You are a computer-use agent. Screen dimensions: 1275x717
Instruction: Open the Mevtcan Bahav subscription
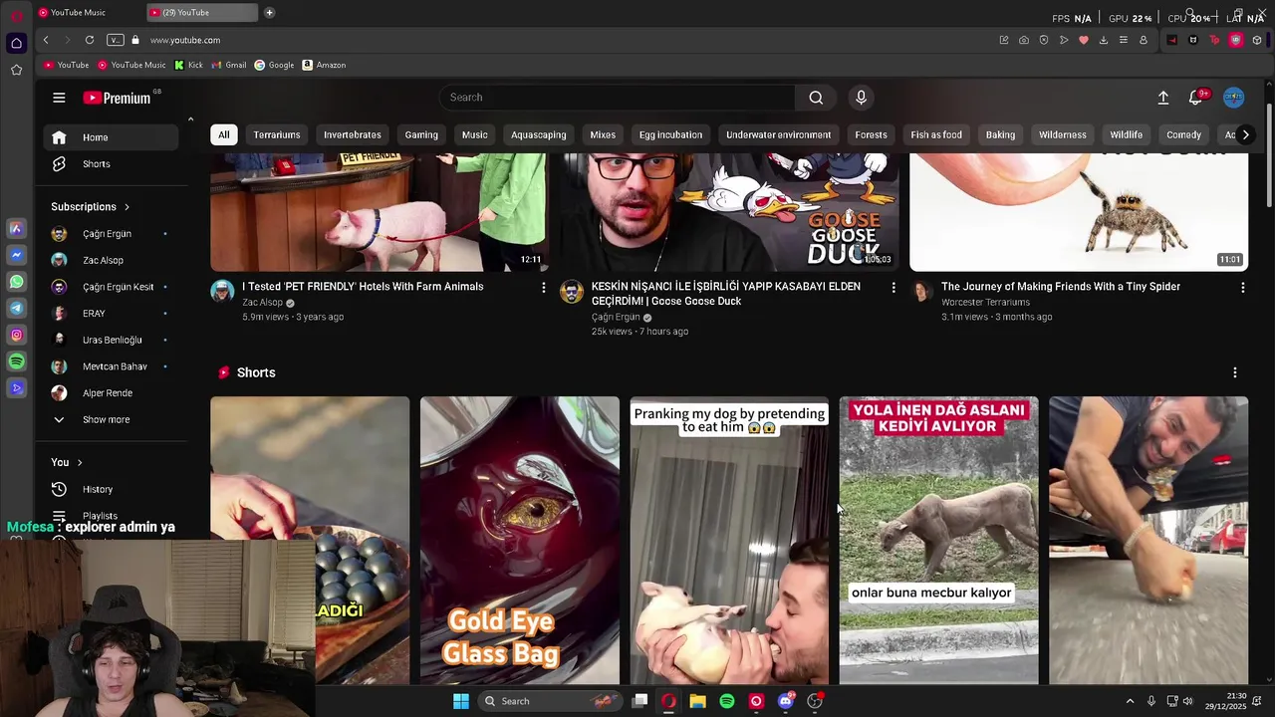(x=111, y=366)
